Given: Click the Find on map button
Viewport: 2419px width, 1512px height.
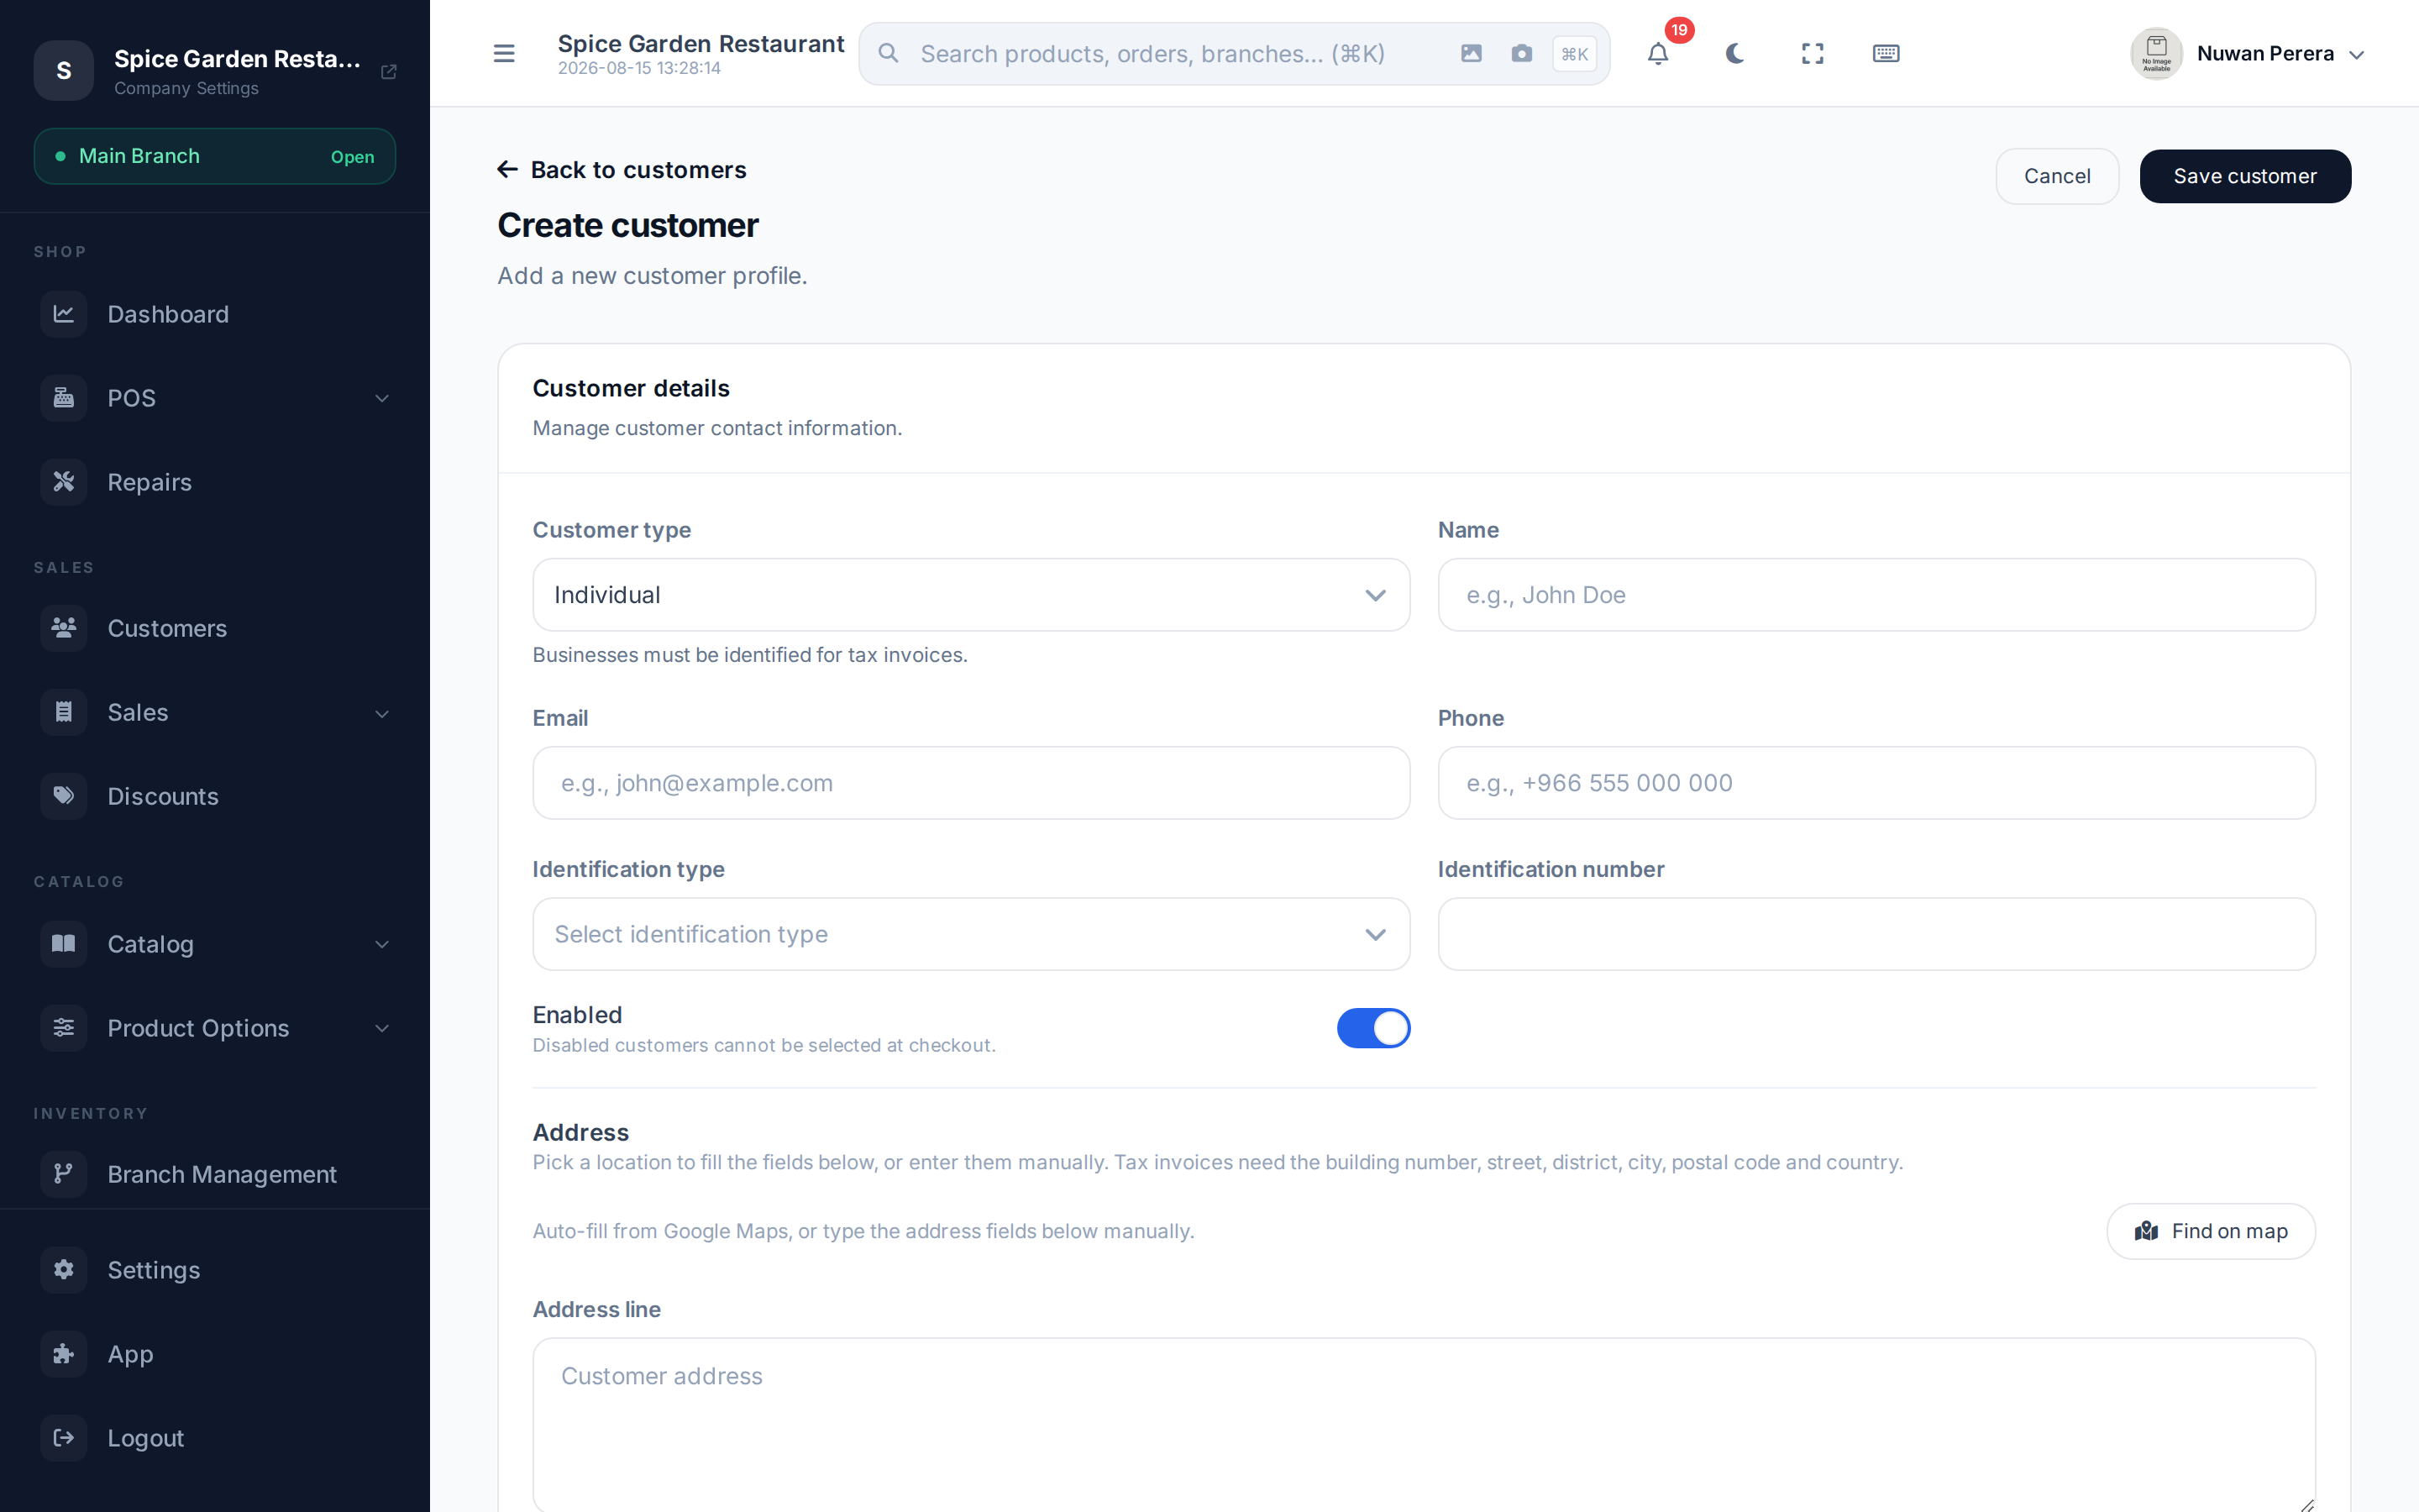Looking at the screenshot, I should click(2210, 1231).
